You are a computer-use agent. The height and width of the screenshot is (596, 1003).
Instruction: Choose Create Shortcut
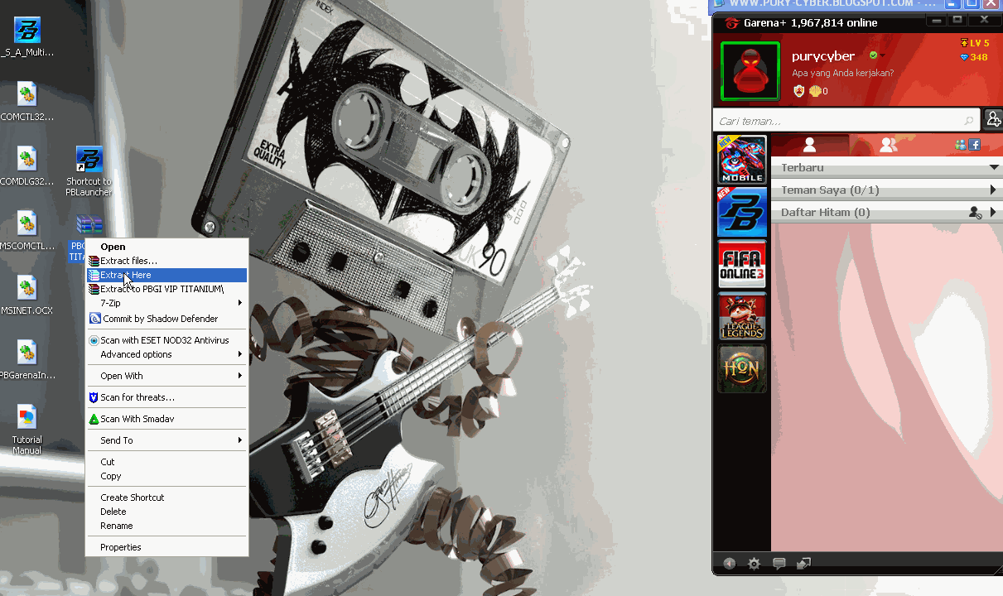point(166,497)
